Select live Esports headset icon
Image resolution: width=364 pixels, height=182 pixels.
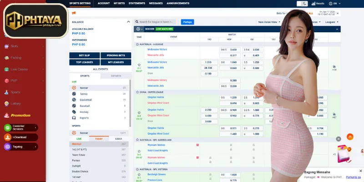click(x=74, y=118)
